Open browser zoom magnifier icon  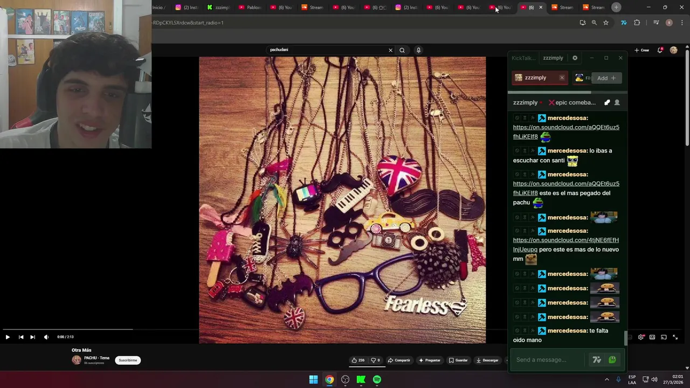(594, 23)
